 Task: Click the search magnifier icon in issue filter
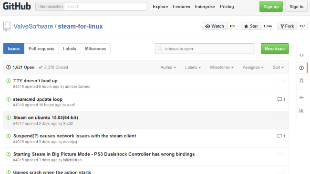[x=160, y=48]
